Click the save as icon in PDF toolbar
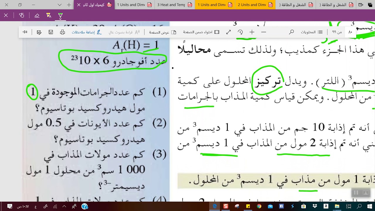Viewport: 375px width, 211px height. click(x=39, y=32)
